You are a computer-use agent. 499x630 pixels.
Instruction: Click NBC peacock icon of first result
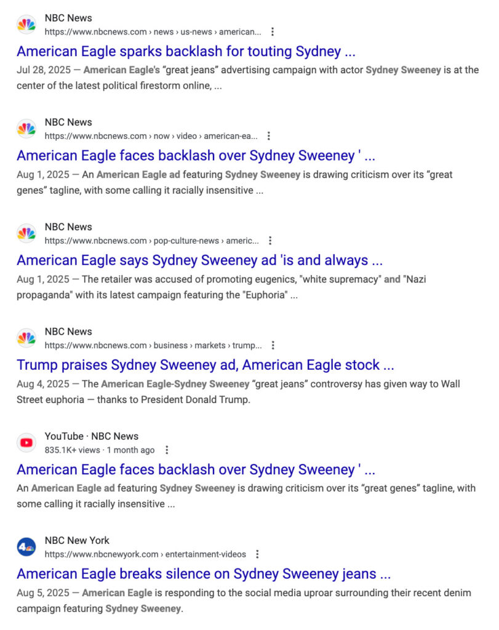[26, 25]
